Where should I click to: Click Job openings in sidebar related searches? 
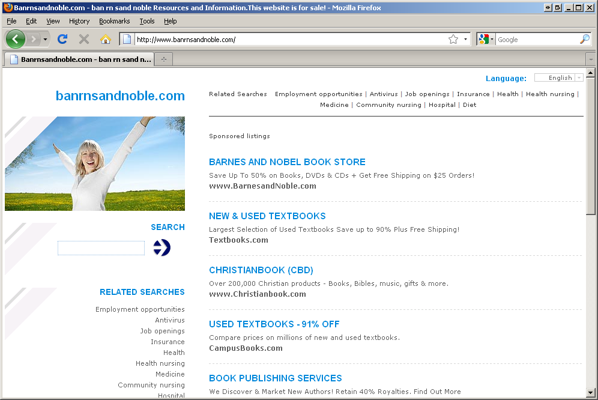(x=163, y=331)
